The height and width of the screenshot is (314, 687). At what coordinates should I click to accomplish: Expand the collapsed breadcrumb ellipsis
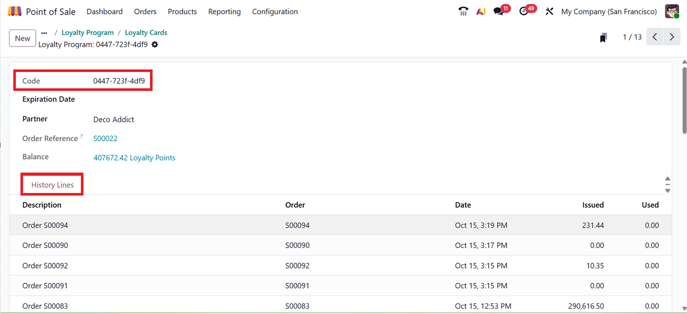[44, 33]
